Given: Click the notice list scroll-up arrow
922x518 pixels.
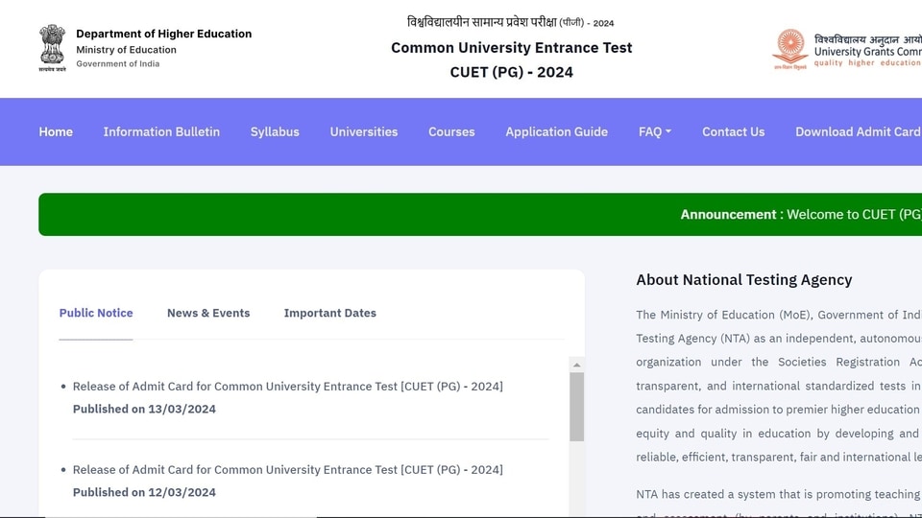Looking at the screenshot, I should [x=577, y=365].
